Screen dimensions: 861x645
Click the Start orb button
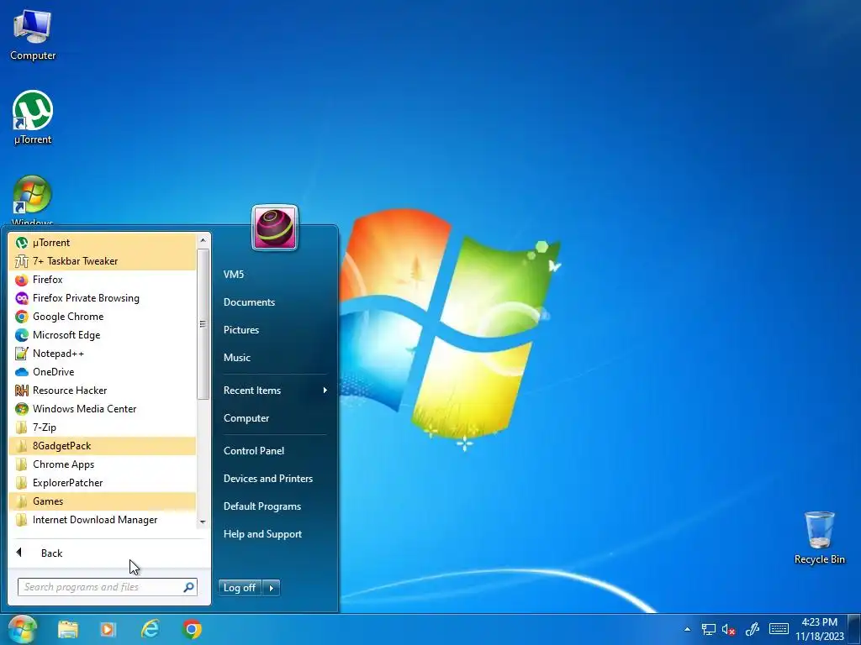click(x=23, y=629)
